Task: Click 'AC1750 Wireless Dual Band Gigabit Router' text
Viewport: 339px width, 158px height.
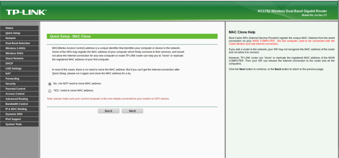Action: point(292,11)
